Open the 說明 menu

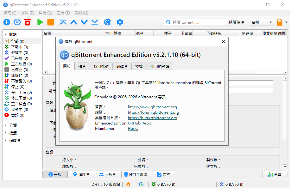coord(81,13)
